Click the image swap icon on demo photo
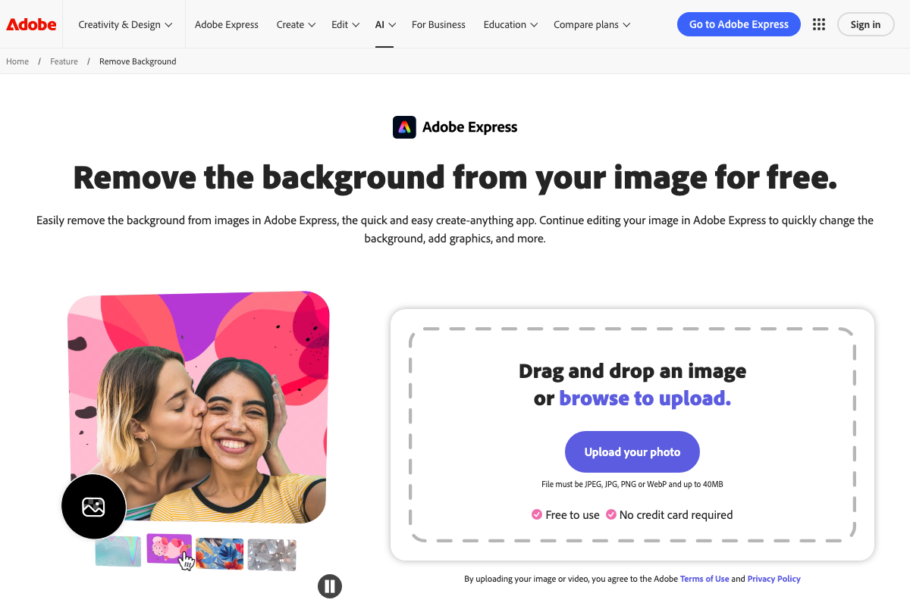 93,507
